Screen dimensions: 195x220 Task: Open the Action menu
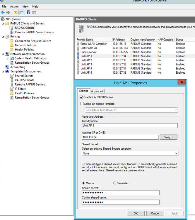[14, 6]
